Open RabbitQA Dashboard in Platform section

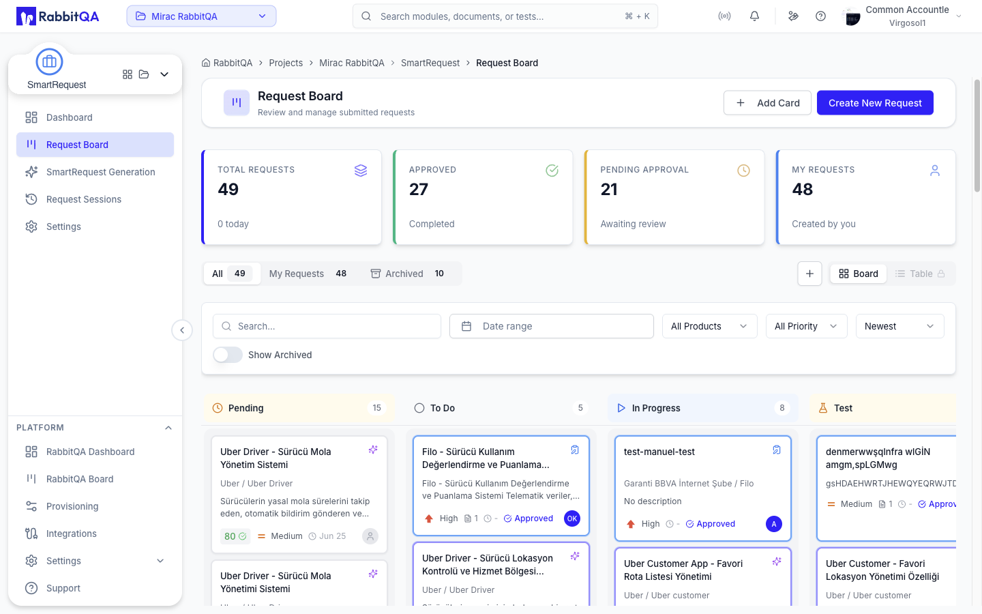(x=95, y=452)
